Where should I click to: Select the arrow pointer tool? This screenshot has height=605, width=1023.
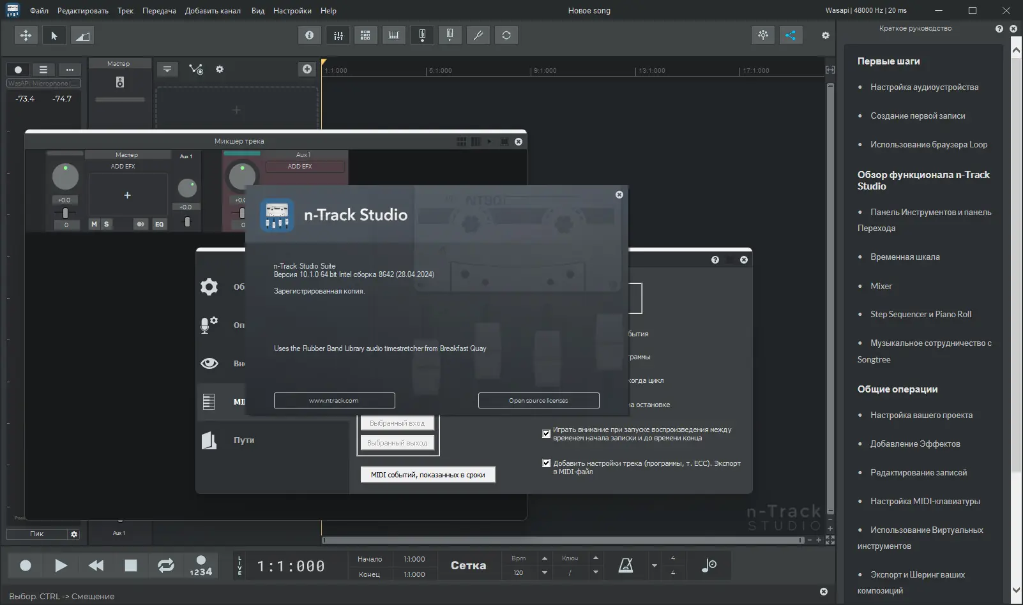tap(54, 36)
